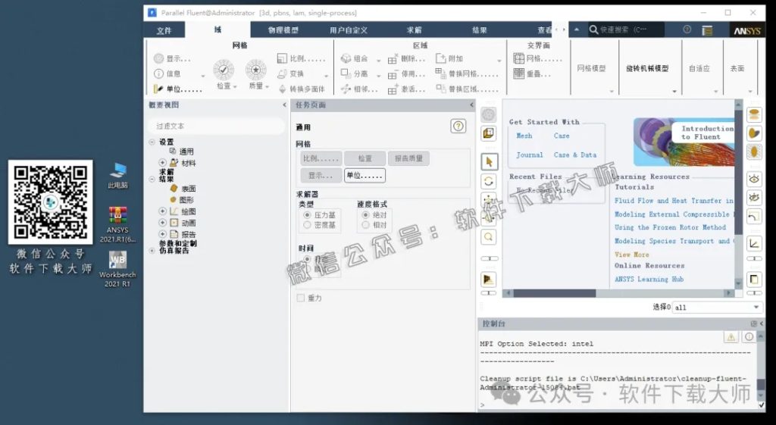Open the Using the Frozen Rotor Method tutorial
Screen dimensions: 776x425
coord(670,227)
